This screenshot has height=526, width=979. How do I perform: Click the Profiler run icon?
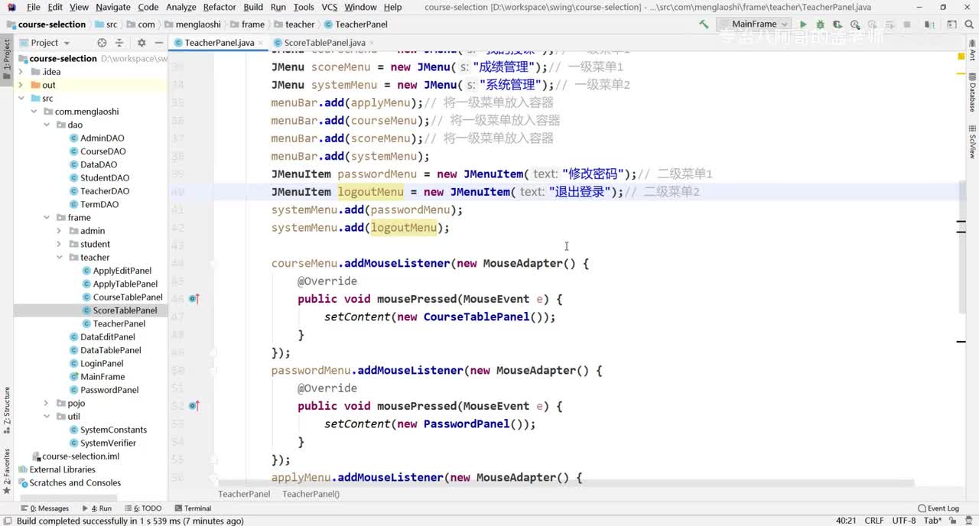pyautogui.click(x=854, y=24)
